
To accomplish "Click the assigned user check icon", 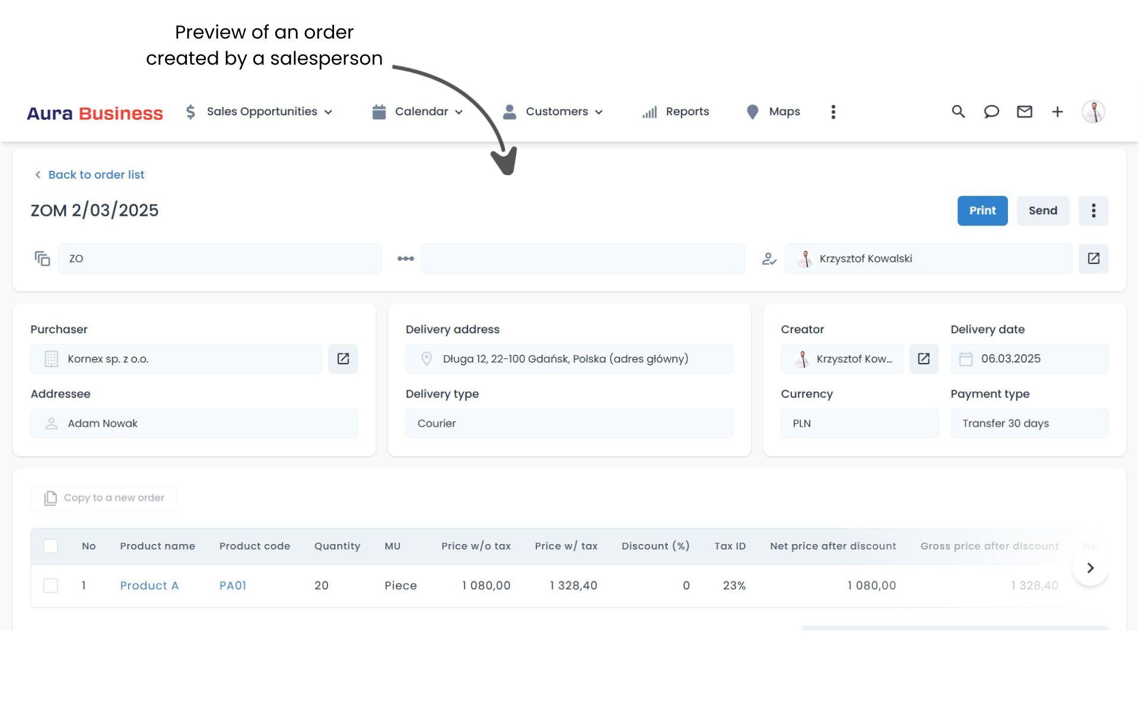I will coord(769,259).
